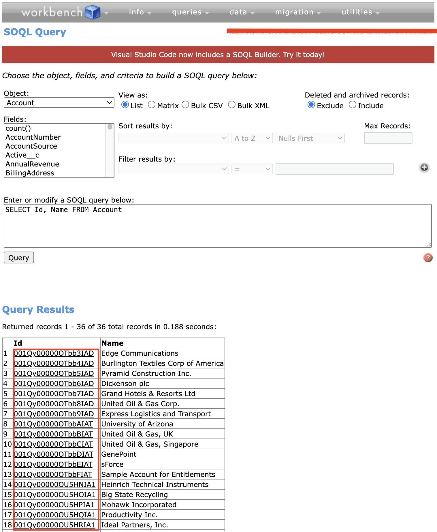The image size is (437, 532).
Task: Click inside the SOQL query text area
Action: pos(218,226)
